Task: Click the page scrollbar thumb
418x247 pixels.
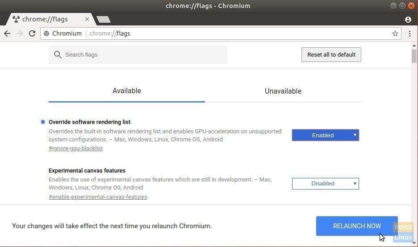Action: tap(414, 56)
